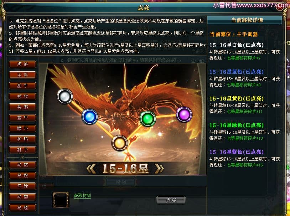Select the 靴子 equipment tab
Image resolution: width=290 pixels, height=216 pixels.
click(22, 150)
